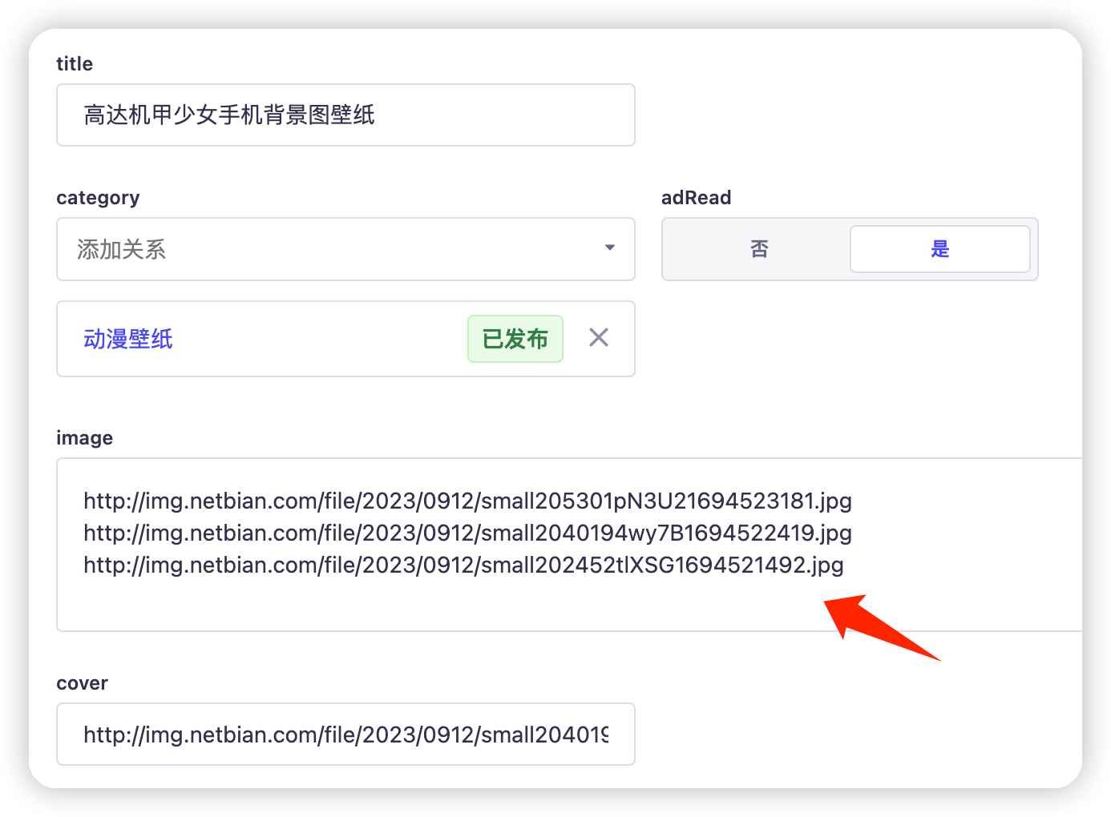
Task: Open the 动漫壁纸 category link
Action: (128, 339)
